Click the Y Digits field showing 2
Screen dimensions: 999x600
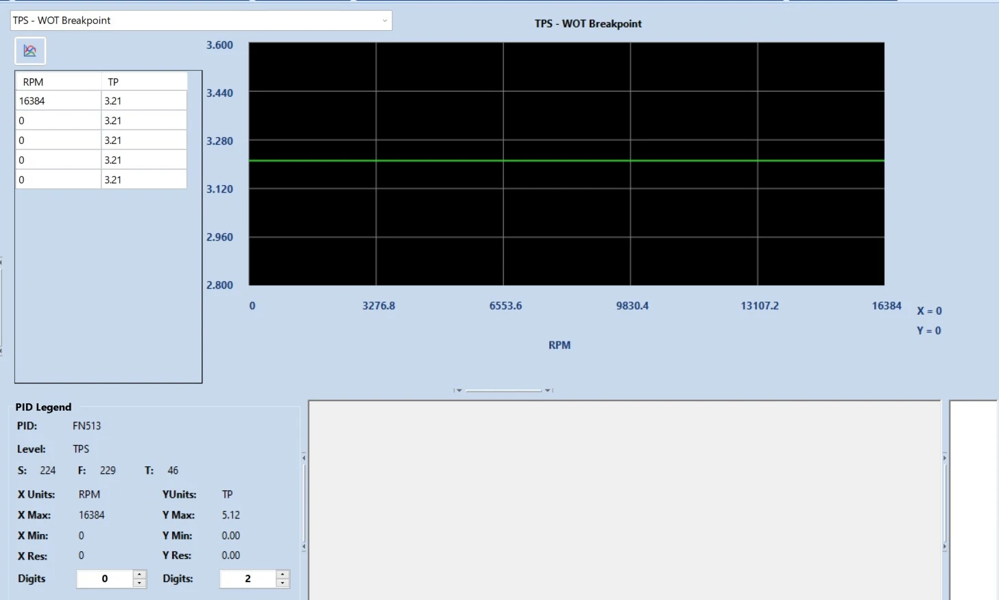point(248,579)
